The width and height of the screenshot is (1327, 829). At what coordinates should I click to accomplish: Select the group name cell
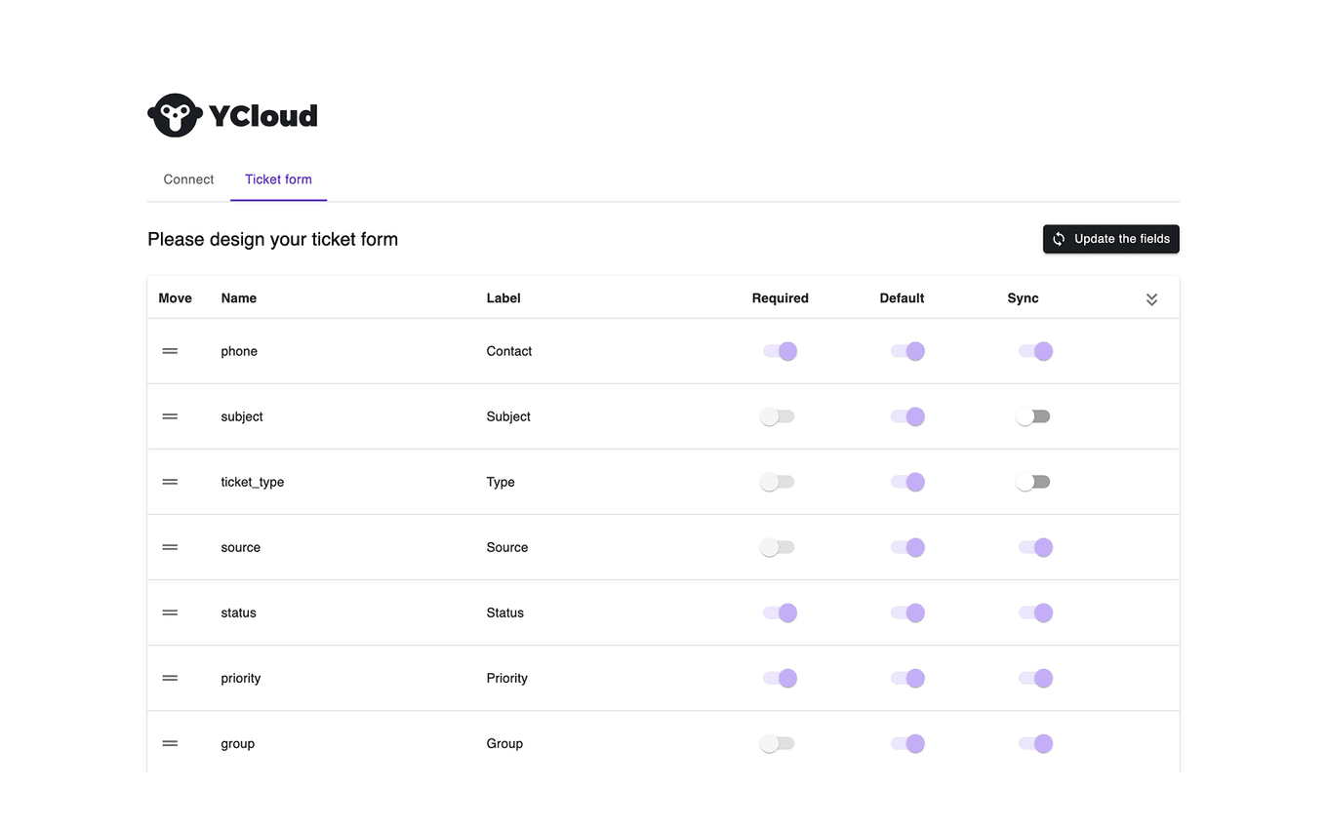238,743
